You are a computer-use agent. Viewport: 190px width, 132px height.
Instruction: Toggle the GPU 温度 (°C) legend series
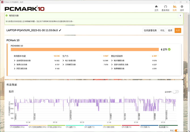click(x=93, y=126)
